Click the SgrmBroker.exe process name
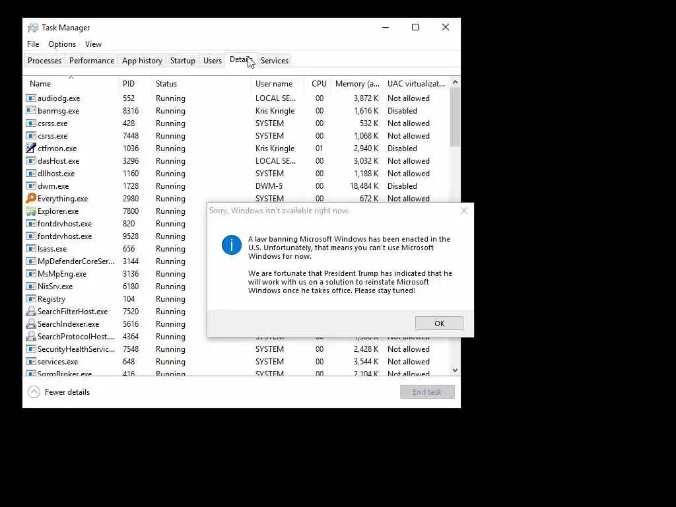This screenshot has width=676, height=507. pyautogui.click(x=65, y=373)
